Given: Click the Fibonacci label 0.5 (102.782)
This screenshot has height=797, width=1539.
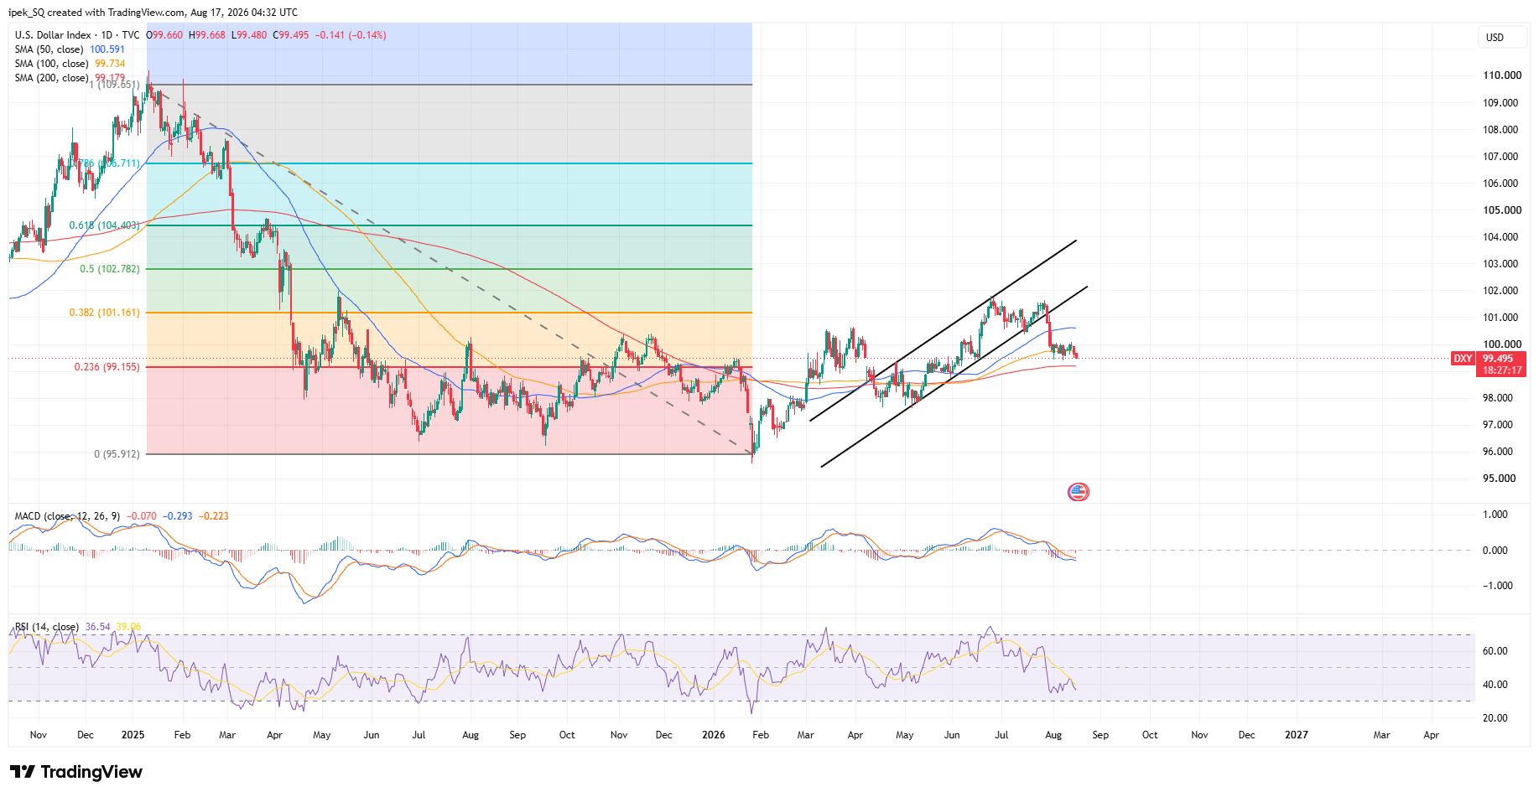Looking at the screenshot, I should pos(110,269).
